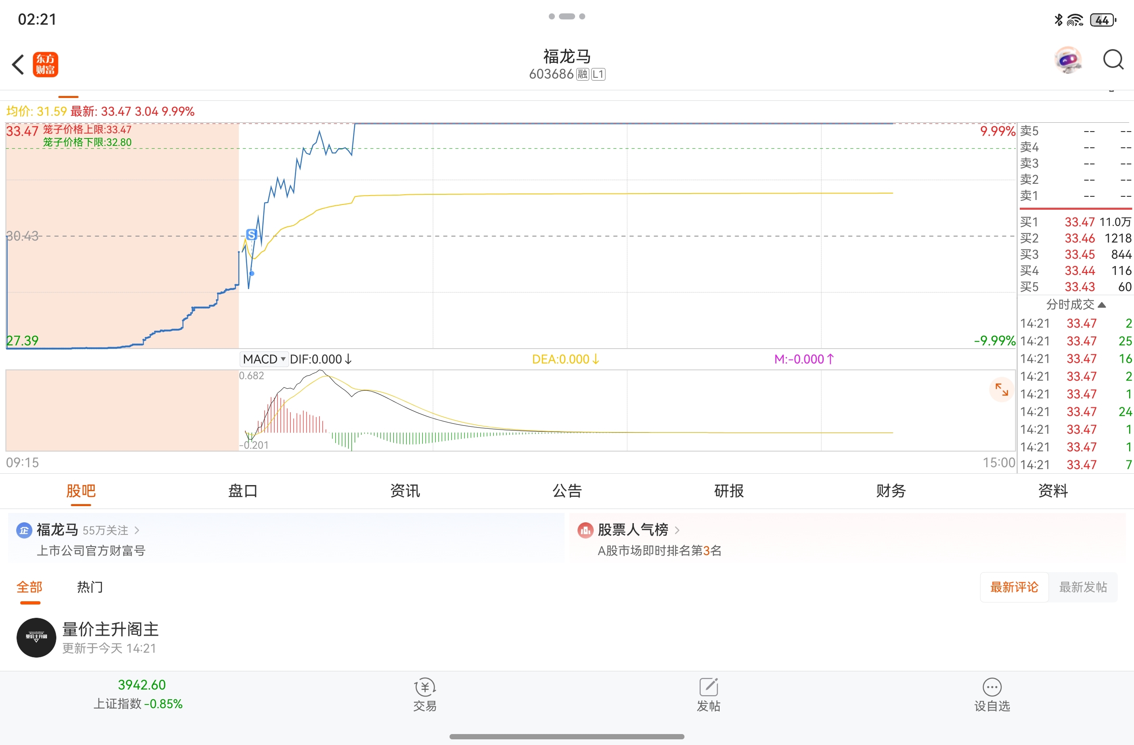Image resolution: width=1134 pixels, height=745 pixels.
Task: Switch to 最新发帖 sorting
Action: [x=1083, y=587]
